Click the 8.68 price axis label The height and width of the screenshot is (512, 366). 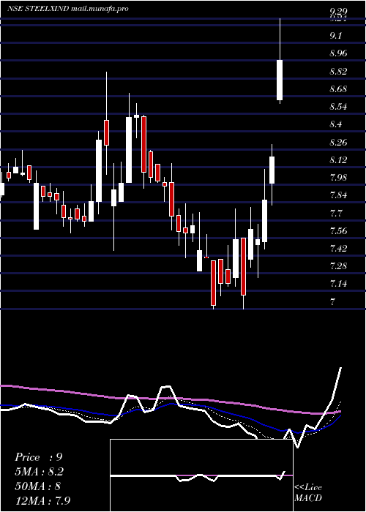[x=338, y=89]
